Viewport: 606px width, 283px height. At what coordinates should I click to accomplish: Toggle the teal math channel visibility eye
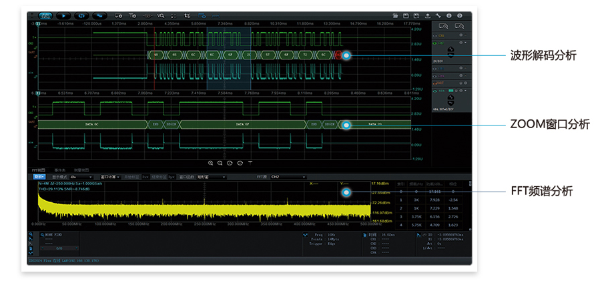click(434, 91)
